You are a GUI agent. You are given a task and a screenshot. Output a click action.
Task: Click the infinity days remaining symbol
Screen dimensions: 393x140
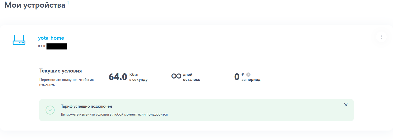coord(176,76)
